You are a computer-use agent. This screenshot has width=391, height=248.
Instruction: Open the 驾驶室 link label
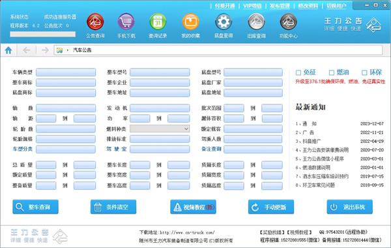tap(117, 149)
